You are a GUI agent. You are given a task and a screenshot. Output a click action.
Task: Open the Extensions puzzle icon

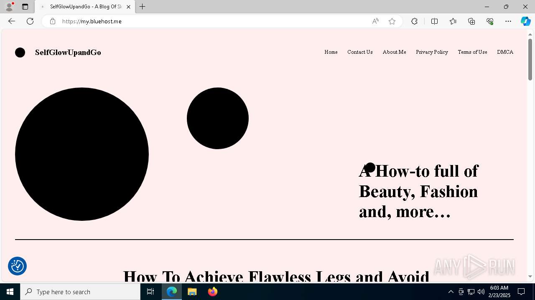414,21
